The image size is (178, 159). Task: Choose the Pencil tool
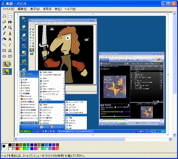coord(4,33)
